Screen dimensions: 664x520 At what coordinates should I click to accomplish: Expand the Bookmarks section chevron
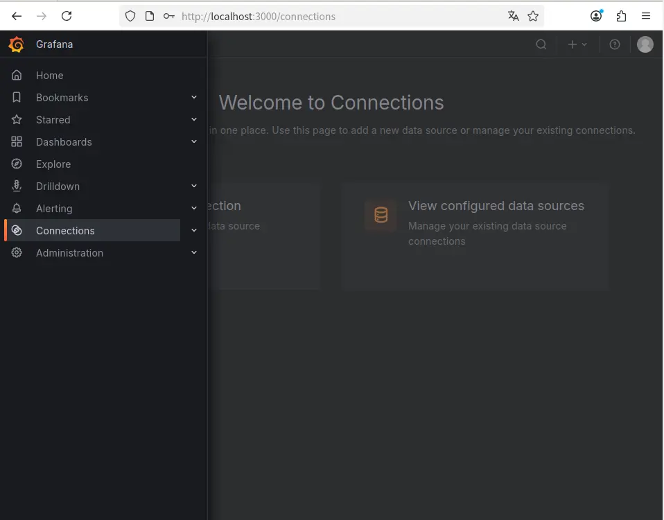pos(194,98)
